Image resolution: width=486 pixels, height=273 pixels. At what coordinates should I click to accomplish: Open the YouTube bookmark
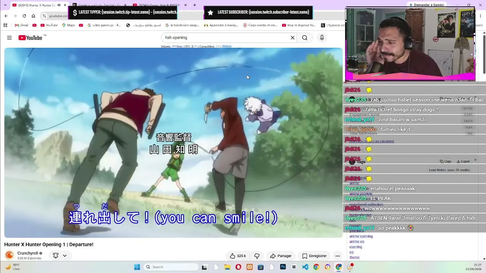pos(49,25)
